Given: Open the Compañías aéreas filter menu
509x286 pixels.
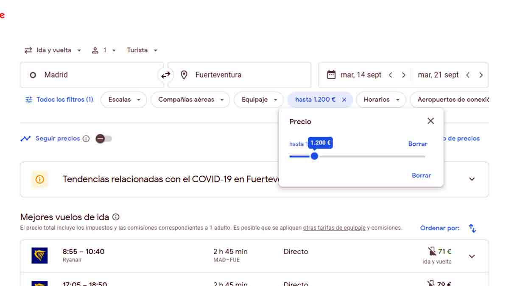Looking at the screenshot, I should coord(190,100).
